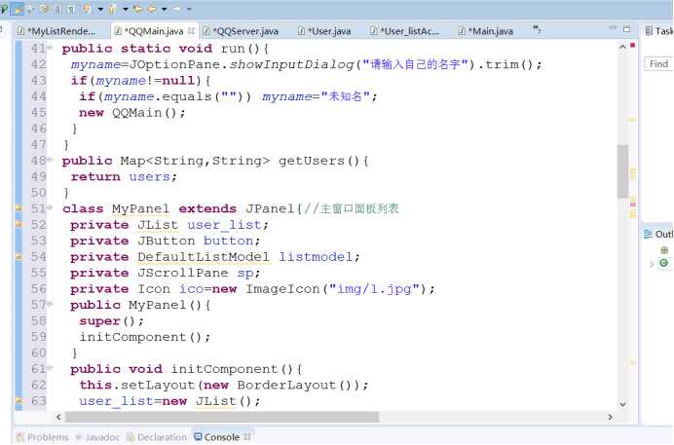
Task: Open the Task List view tab
Action: (x=658, y=31)
